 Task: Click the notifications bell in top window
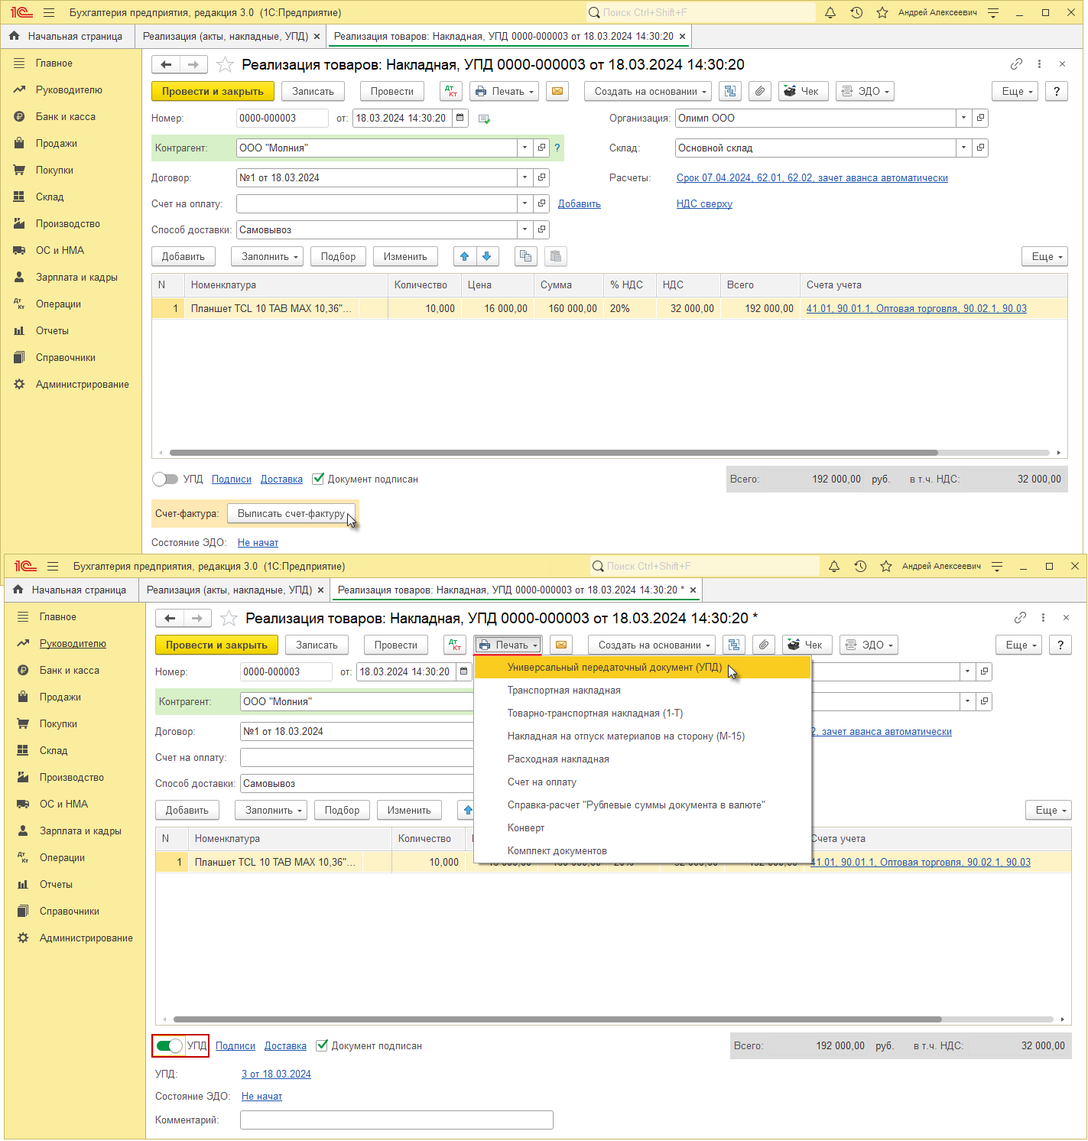[830, 12]
